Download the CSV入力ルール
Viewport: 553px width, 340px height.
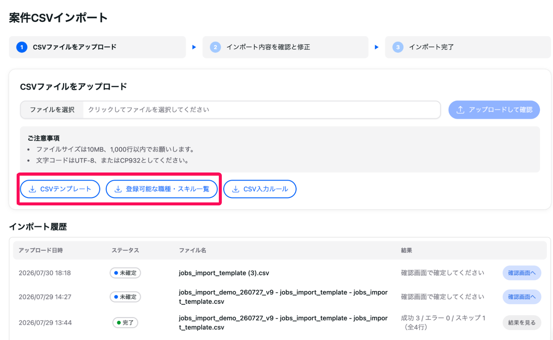click(x=260, y=189)
